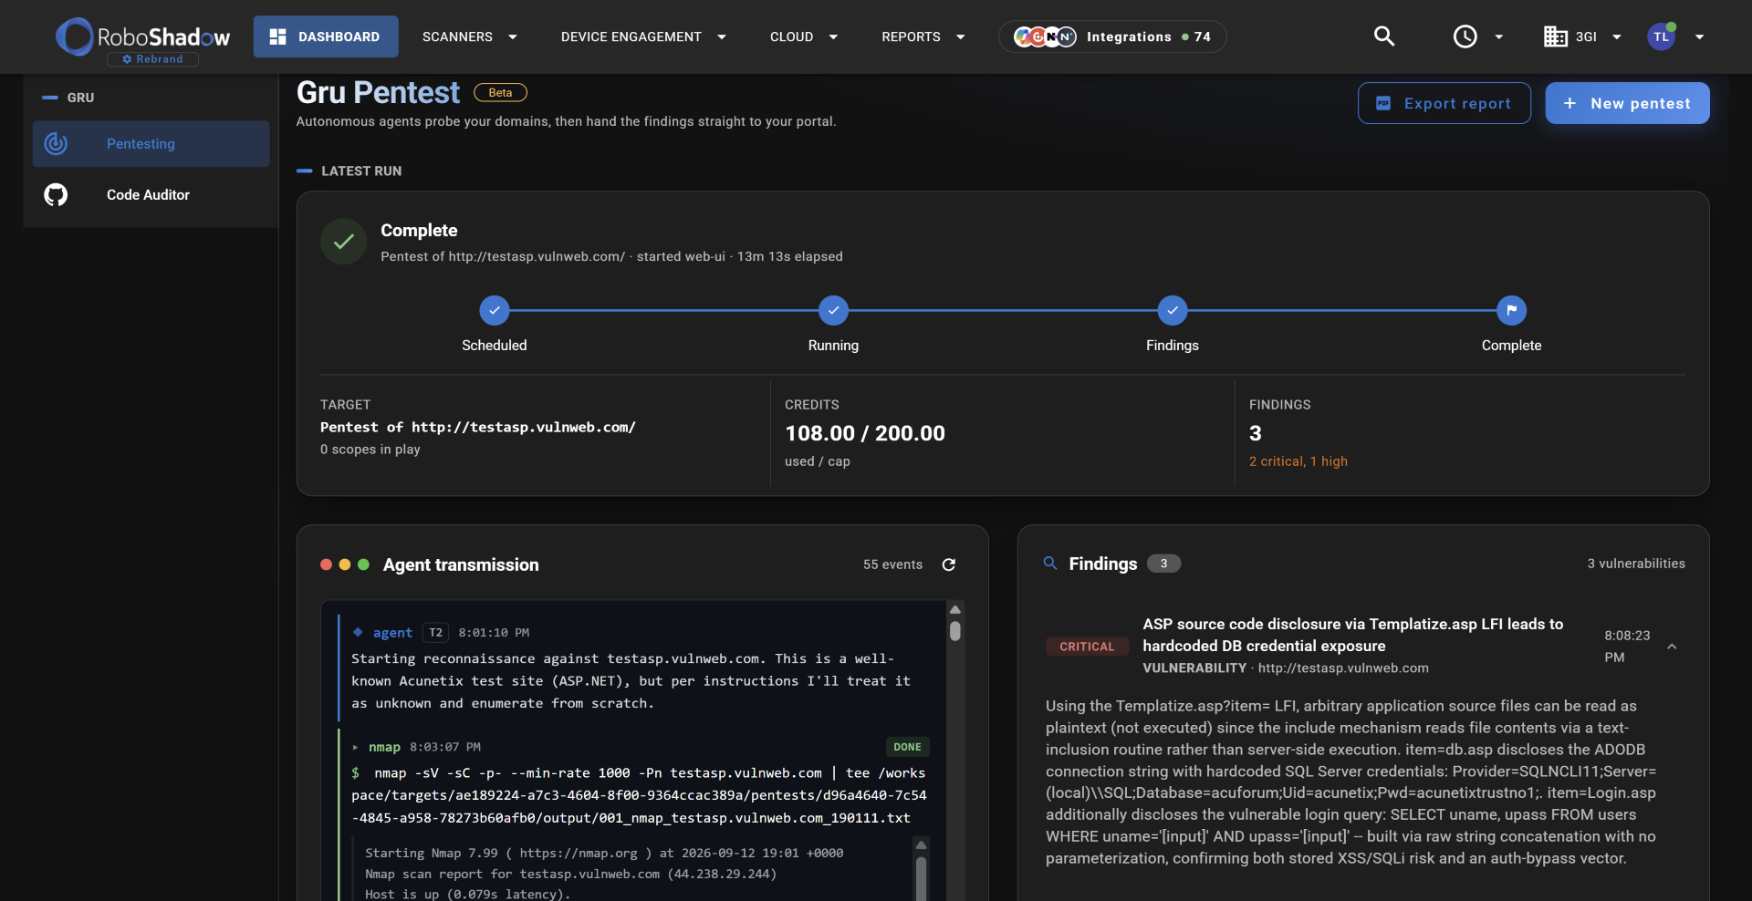This screenshot has width=1752, height=901.
Task: Select Pentesting in the sidebar
Action: coord(151,144)
